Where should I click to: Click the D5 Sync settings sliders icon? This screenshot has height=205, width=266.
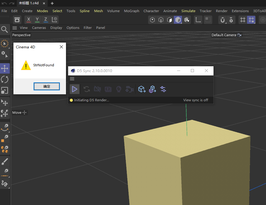(163, 89)
